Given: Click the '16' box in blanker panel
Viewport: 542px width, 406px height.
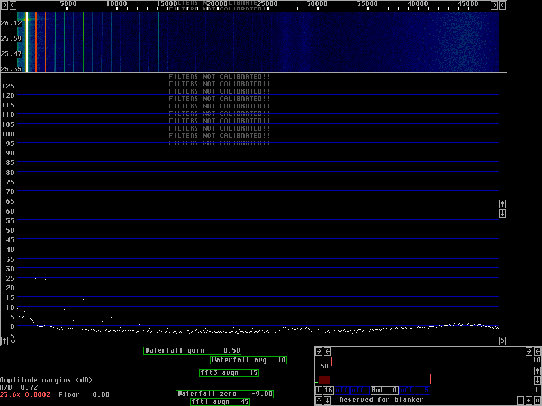Looking at the screenshot, I should (x=328, y=391).
